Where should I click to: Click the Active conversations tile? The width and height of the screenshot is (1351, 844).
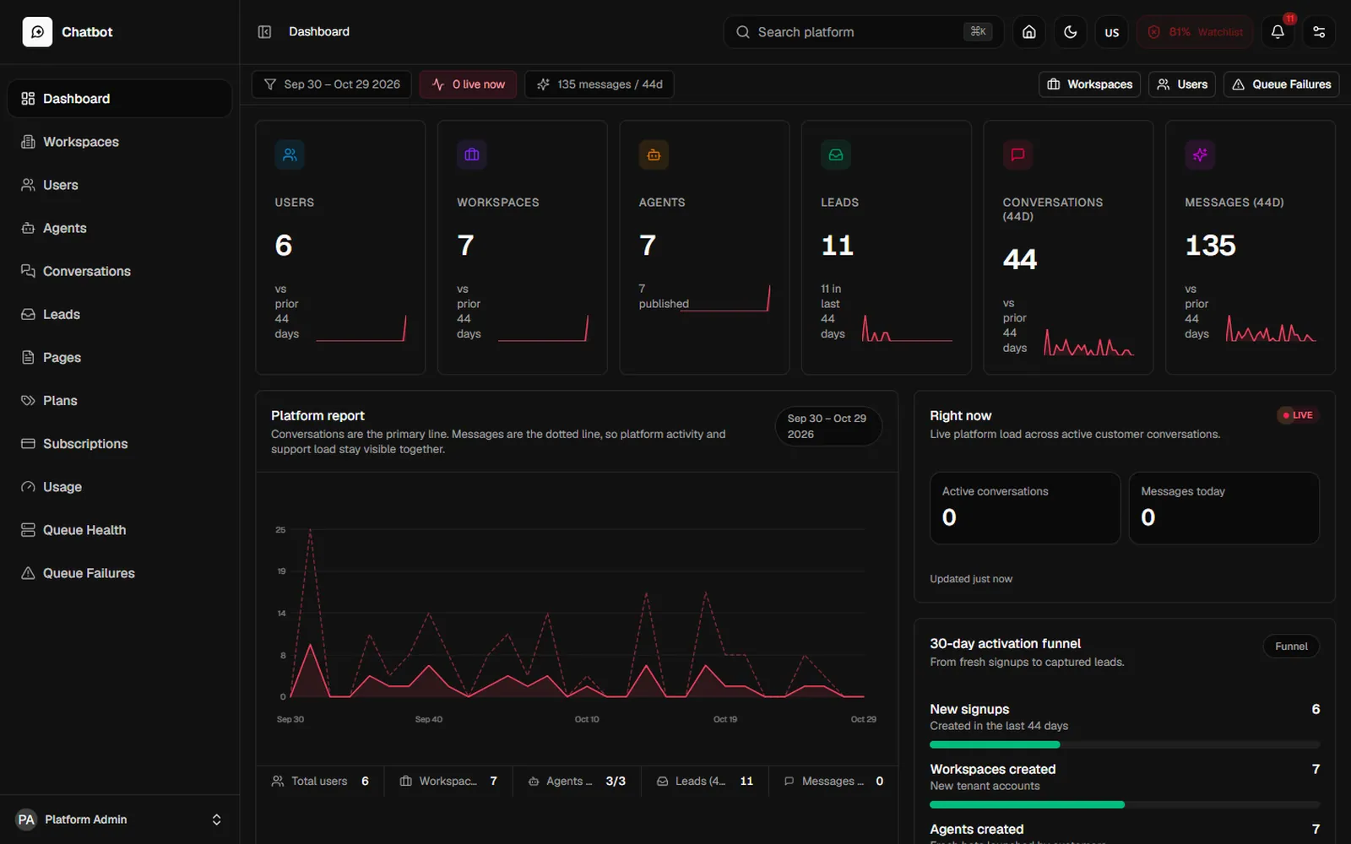(x=1025, y=508)
